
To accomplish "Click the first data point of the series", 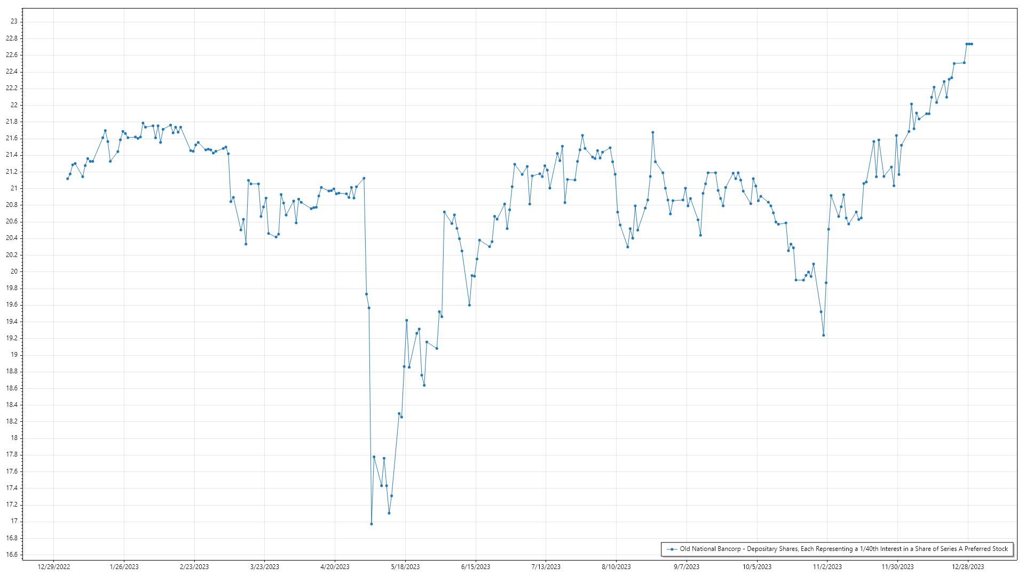I will (x=67, y=179).
